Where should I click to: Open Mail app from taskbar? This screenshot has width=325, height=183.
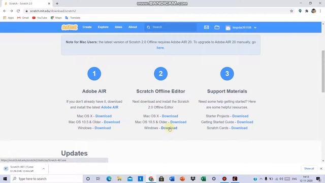coord(130,178)
